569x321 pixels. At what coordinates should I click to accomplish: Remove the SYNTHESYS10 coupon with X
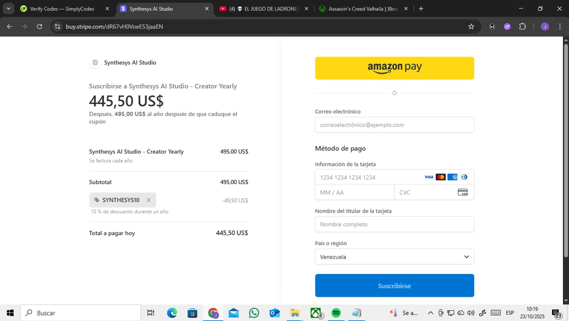[149, 200]
